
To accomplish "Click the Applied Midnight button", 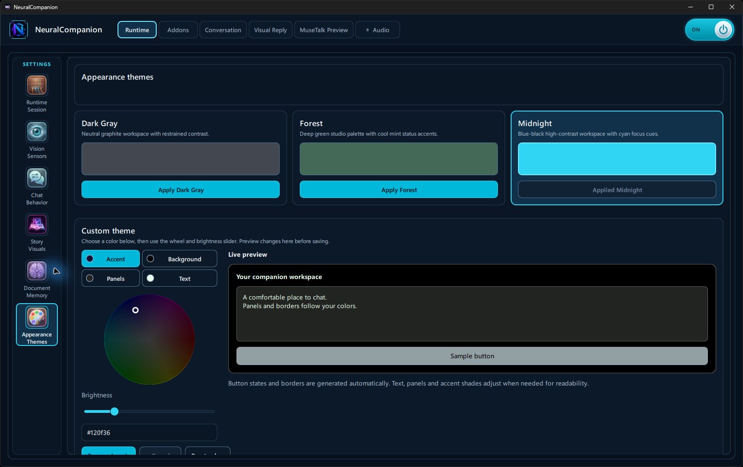I will (x=617, y=189).
